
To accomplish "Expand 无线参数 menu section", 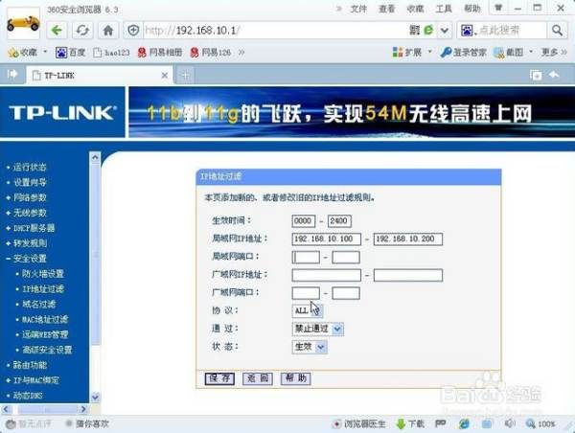I will 30,213.
